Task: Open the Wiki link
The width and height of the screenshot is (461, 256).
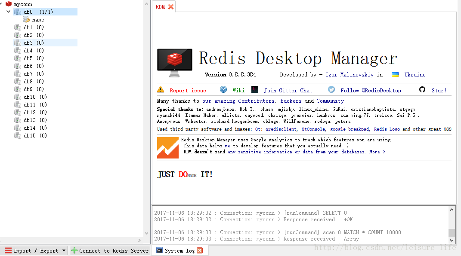Action: pyautogui.click(x=238, y=91)
